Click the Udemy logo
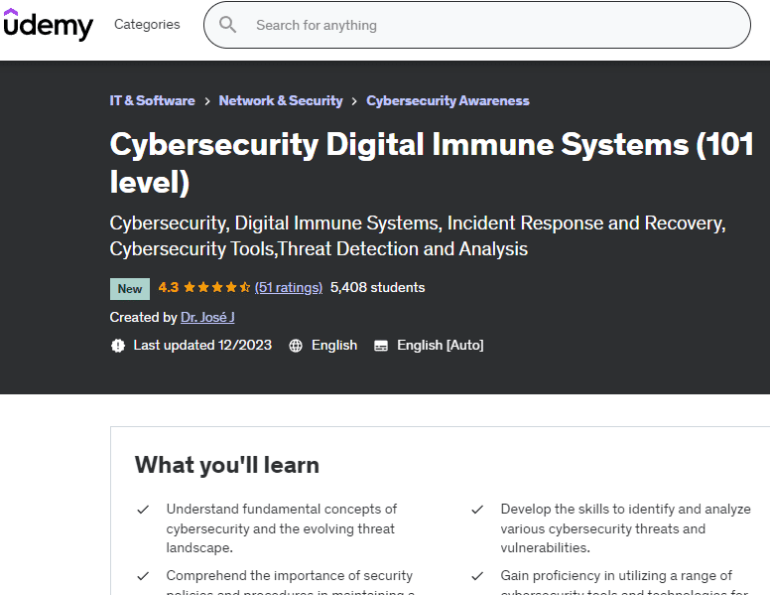Image resolution: width=770 pixels, height=595 pixels. point(48,24)
